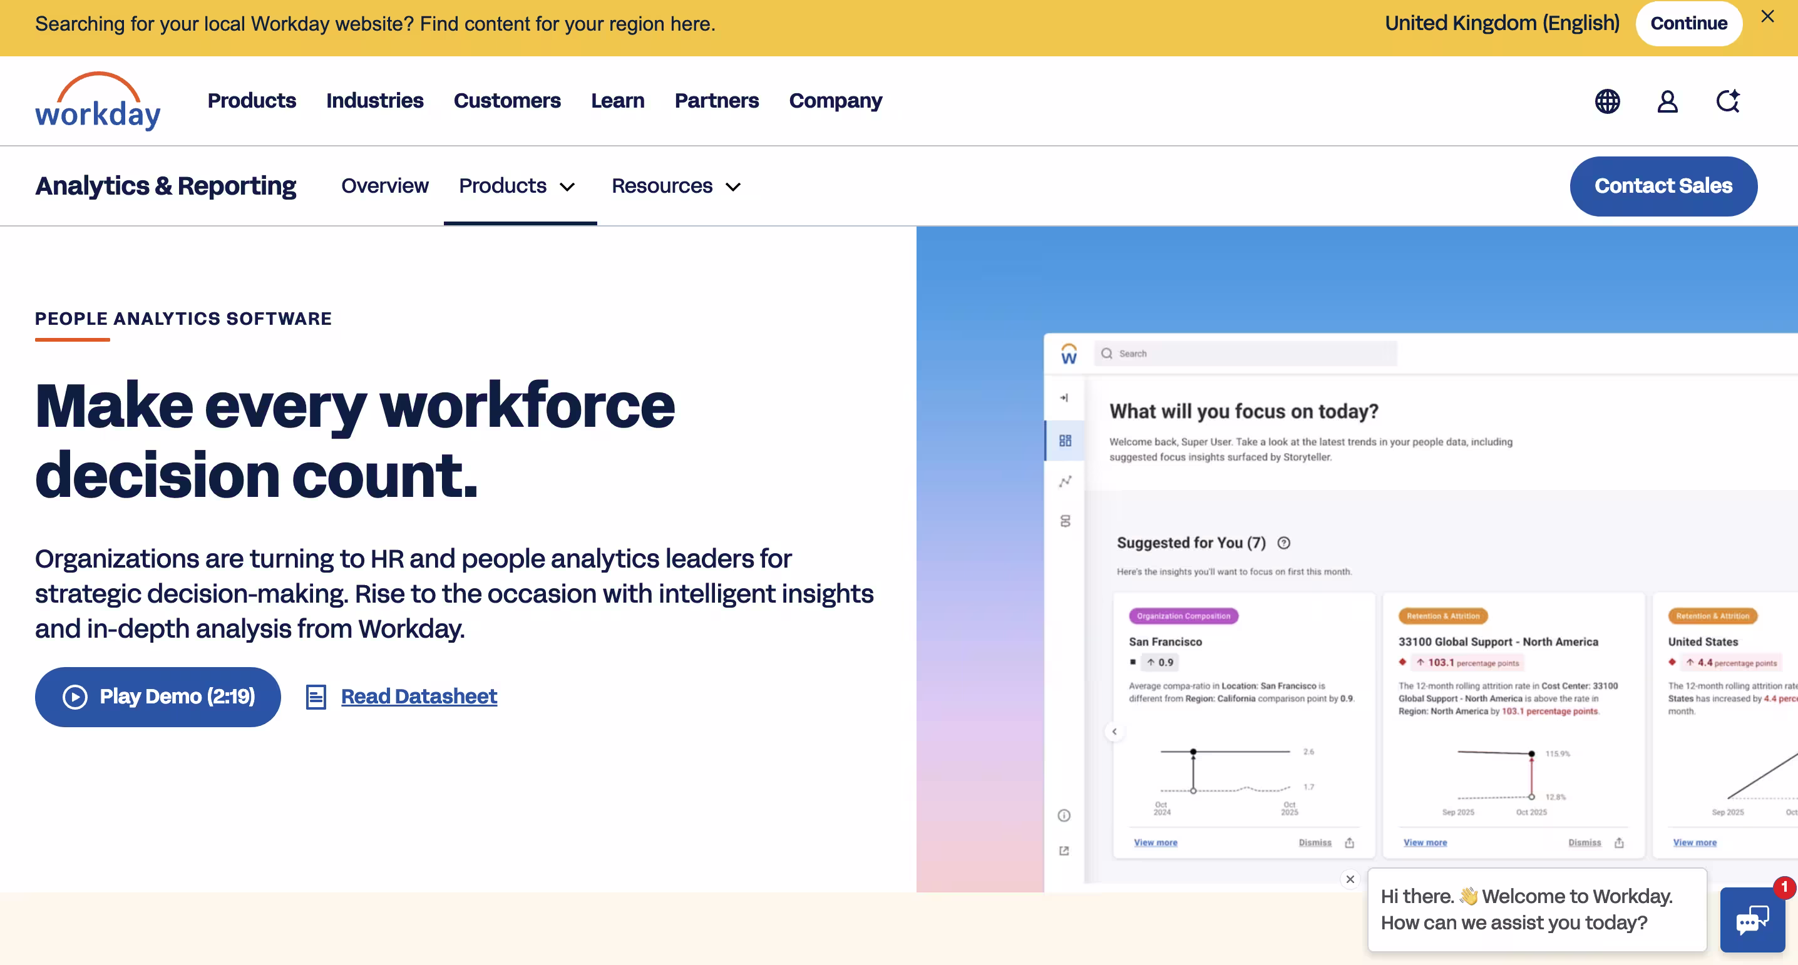Go to the Overview tab

384,186
